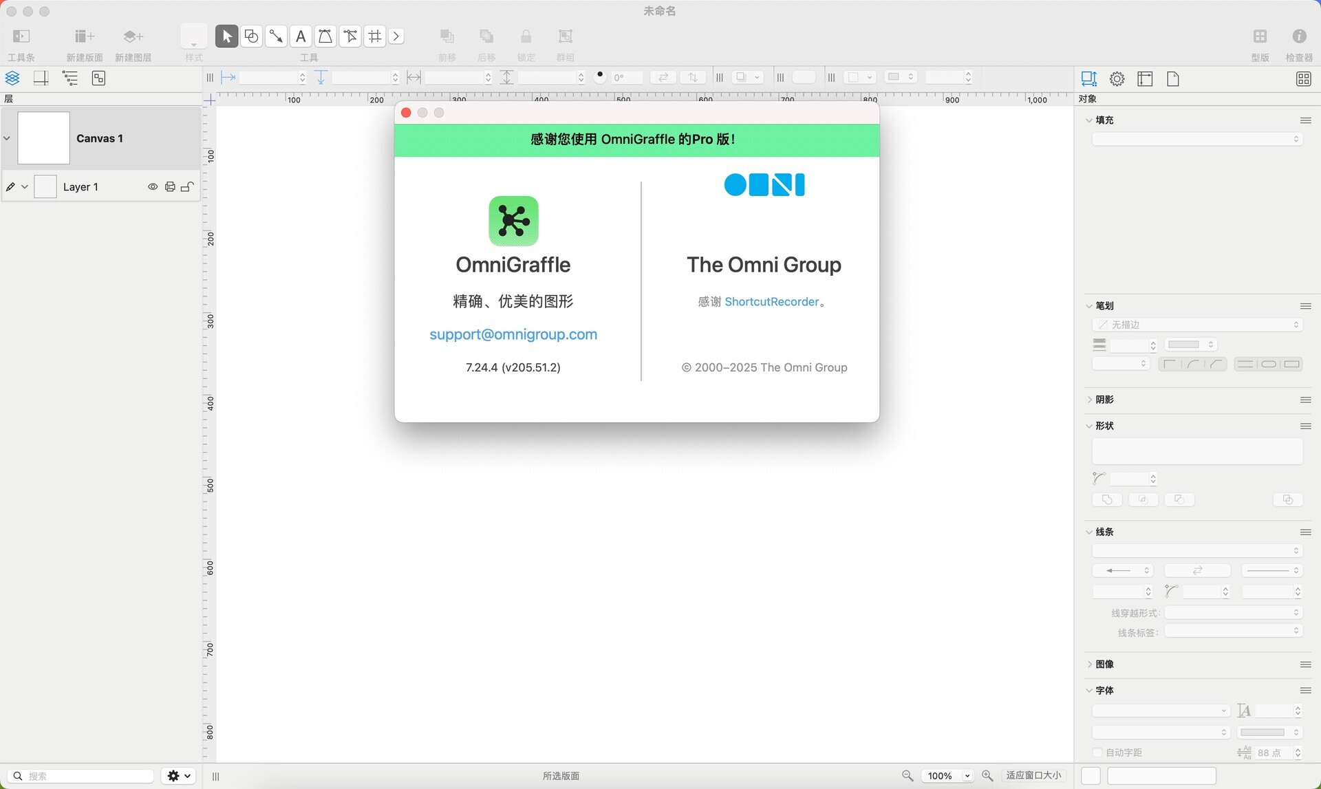Click the support@omnigroup.com link
Image resolution: width=1321 pixels, height=789 pixels.
pyautogui.click(x=513, y=334)
